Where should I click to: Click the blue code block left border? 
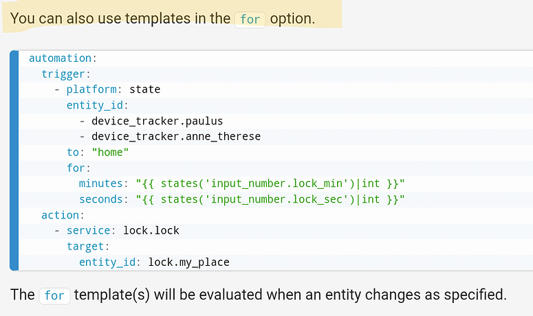coord(14,161)
